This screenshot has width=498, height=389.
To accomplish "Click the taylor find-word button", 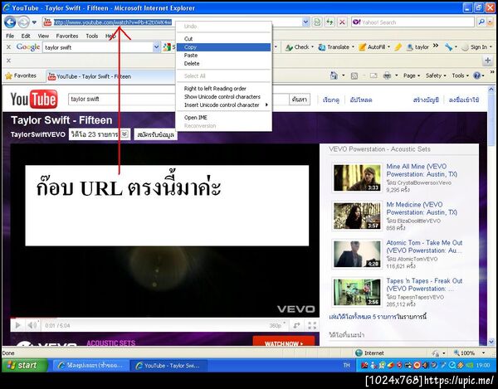I will 417,47.
